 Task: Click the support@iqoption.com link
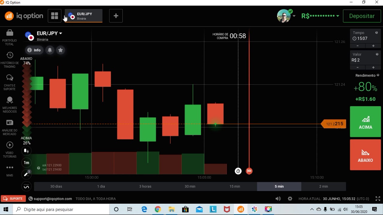53,199
